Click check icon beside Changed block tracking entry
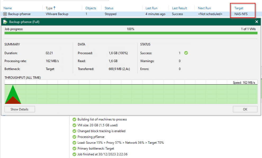 (74, 131)
